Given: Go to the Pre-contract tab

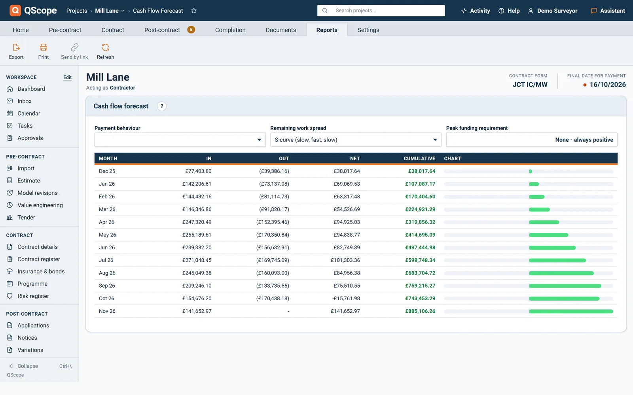Looking at the screenshot, I should (x=65, y=30).
